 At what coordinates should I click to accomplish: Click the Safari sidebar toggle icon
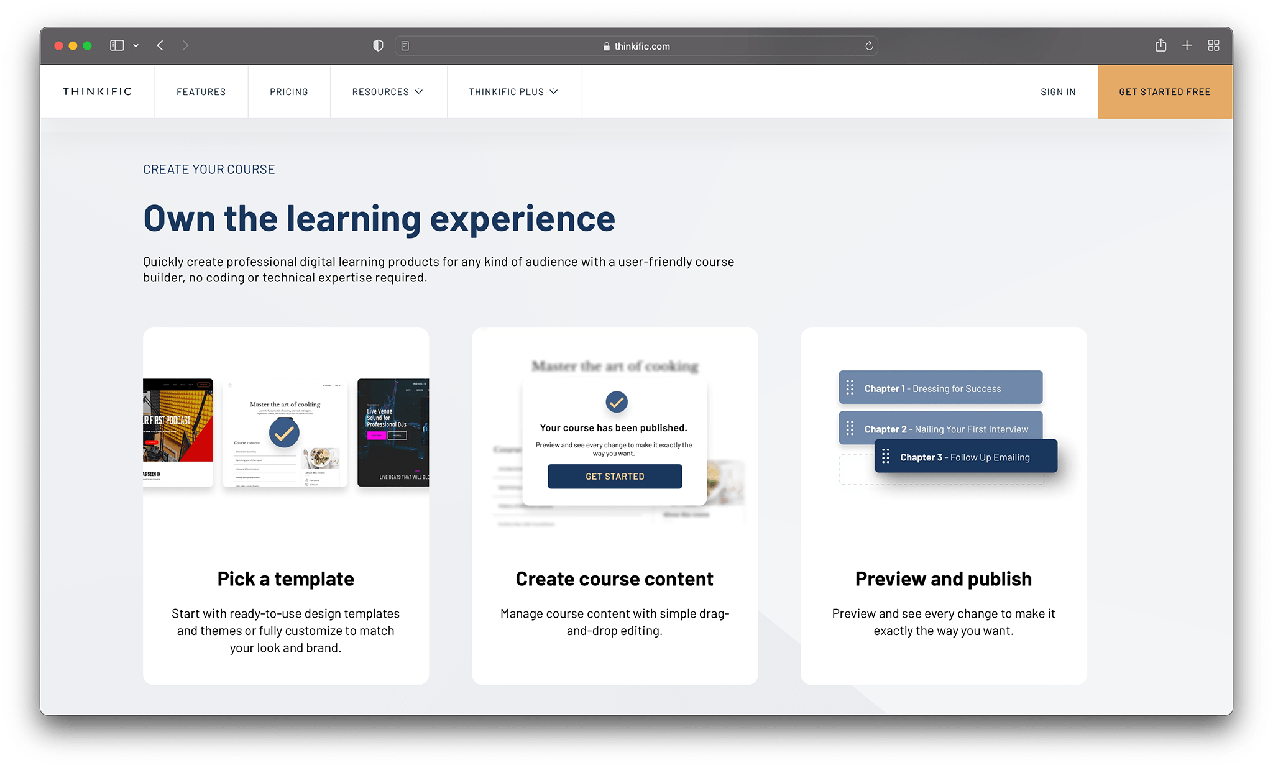[x=117, y=45]
